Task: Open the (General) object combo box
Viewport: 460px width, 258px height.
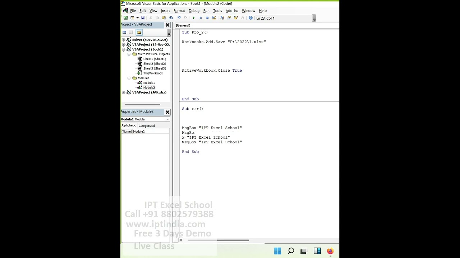Action: pos(257,25)
